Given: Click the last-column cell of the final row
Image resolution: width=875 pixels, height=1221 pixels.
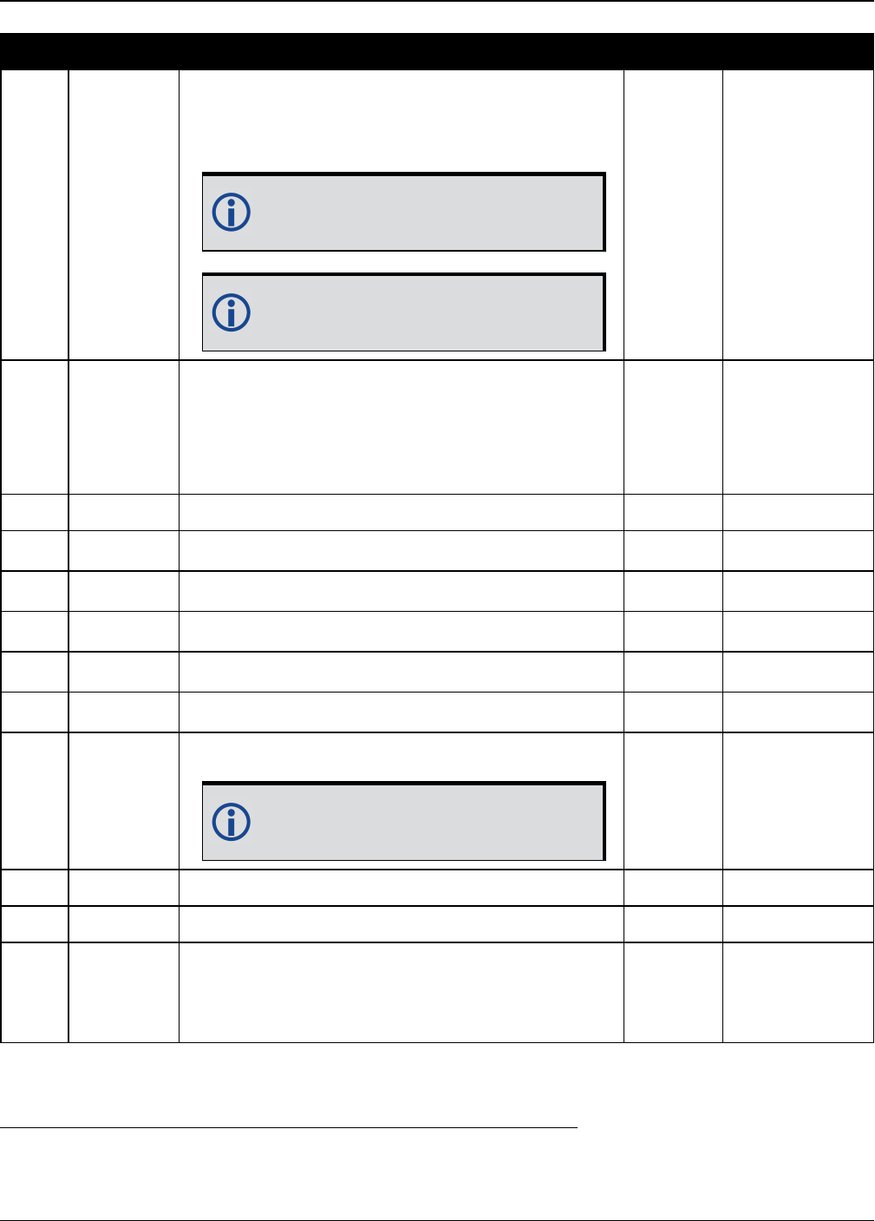Looking at the screenshot, I should (x=798, y=993).
